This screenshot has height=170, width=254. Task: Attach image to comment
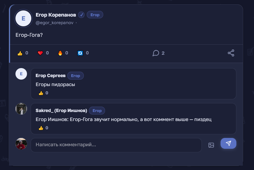(x=211, y=145)
